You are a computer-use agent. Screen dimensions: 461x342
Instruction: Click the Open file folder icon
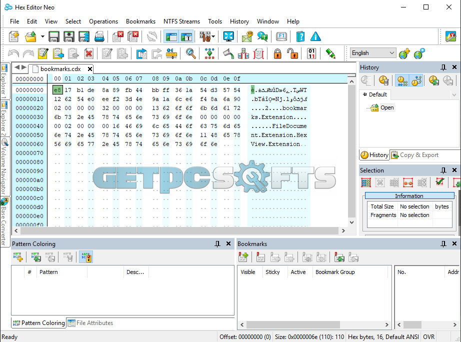pyautogui.click(x=30, y=37)
